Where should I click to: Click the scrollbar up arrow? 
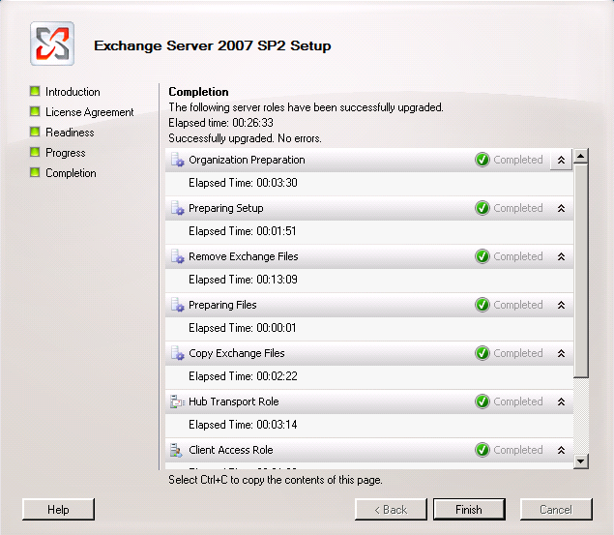click(581, 156)
